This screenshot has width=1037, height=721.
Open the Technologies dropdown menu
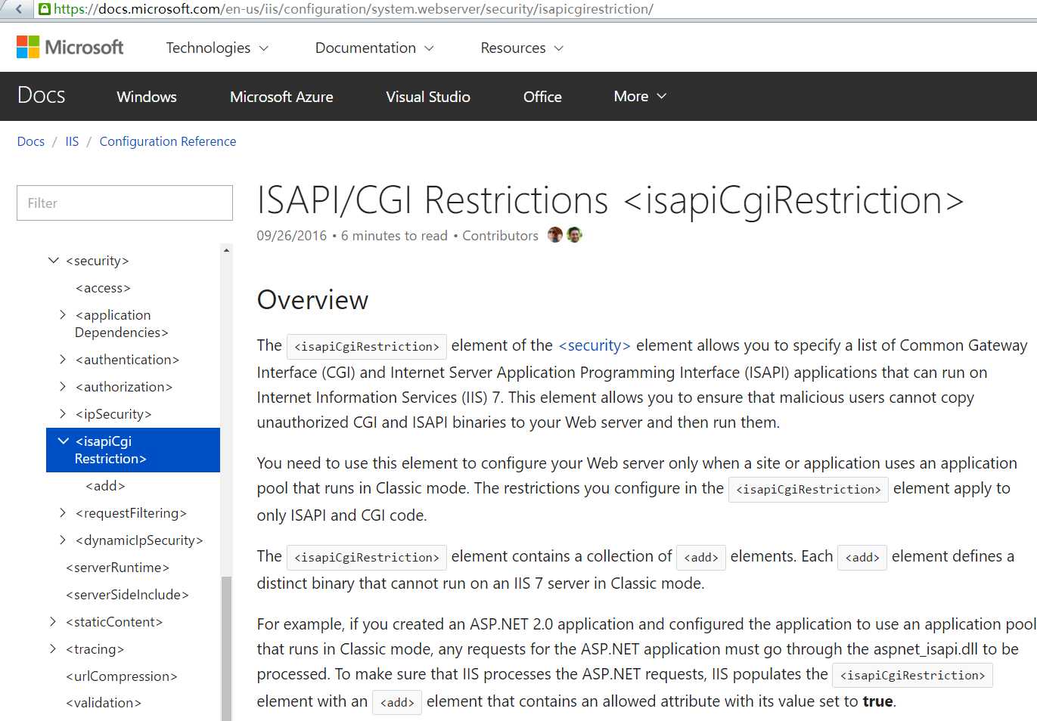tap(217, 48)
